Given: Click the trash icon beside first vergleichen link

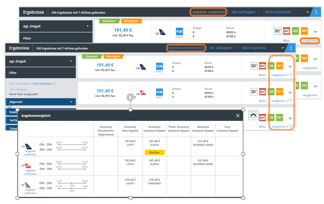Looking at the screenshot, I should 291,75.
